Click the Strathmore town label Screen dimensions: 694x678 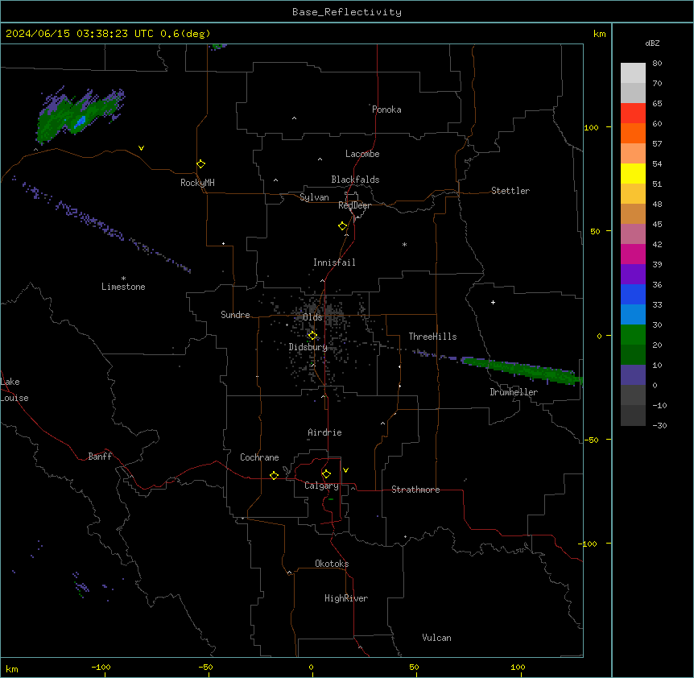(415, 490)
